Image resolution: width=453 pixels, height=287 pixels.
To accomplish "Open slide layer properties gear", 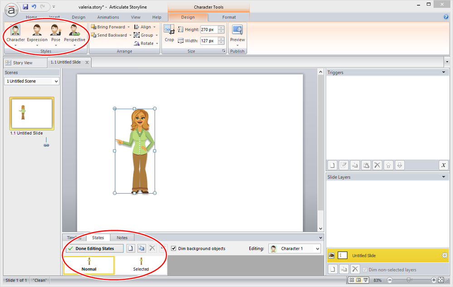I will click(444, 256).
